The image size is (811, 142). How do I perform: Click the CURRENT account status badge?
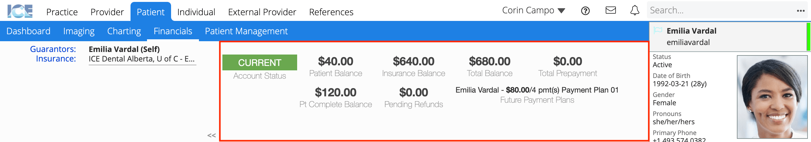259,62
